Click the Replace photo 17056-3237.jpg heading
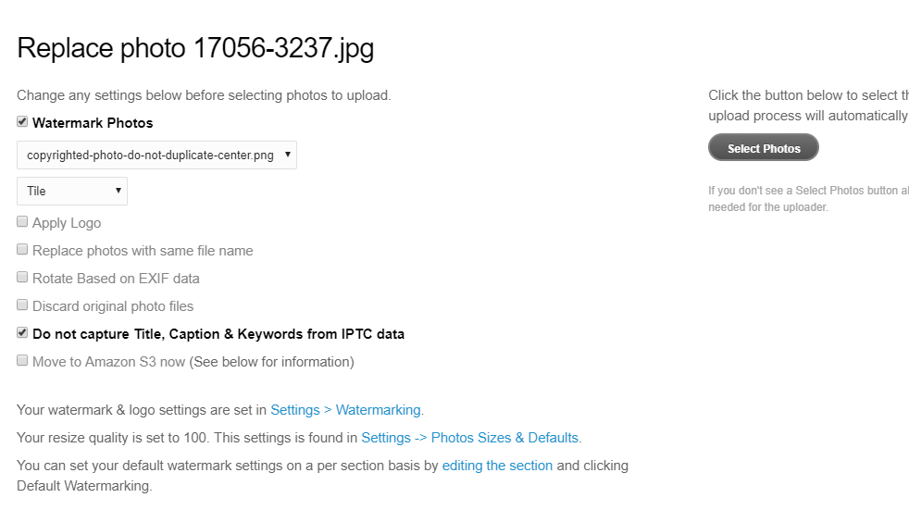The image size is (909, 510). pos(195,49)
